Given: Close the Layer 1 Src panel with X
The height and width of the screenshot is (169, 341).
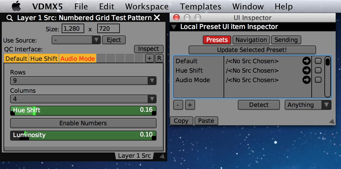Looking at the screenshot, I should pyautogui.click(x=157, y=18).
